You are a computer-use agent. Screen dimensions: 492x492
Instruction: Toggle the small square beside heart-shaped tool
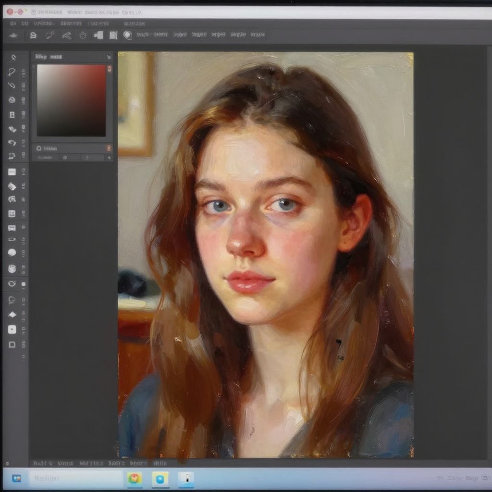click(x=23, y=284)
